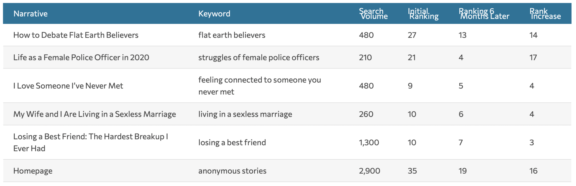Click the Keyword column header

click(214, 13)
